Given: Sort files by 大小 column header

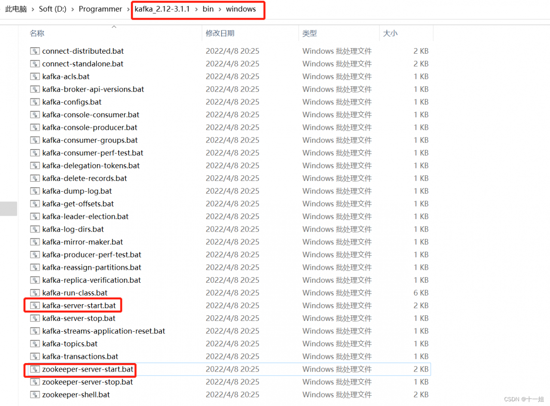Looking at the screenshot, I should click(x=390, y=34).
